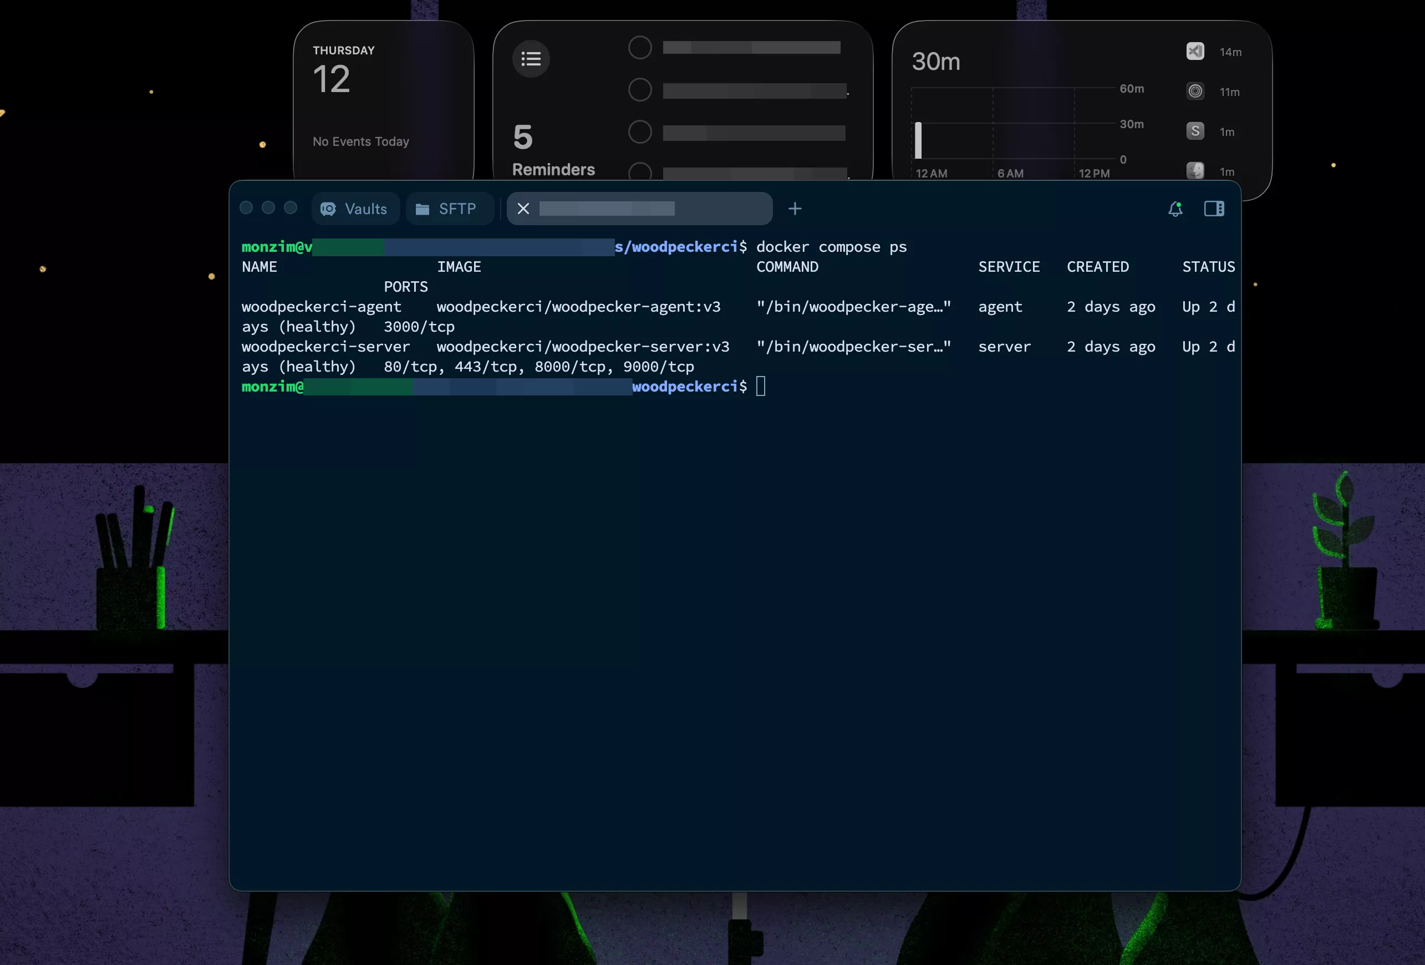This screenshot has height=965, width=1425.
Task: Click the Thursday 12 calendar widget date
Action: pos(332,79)
